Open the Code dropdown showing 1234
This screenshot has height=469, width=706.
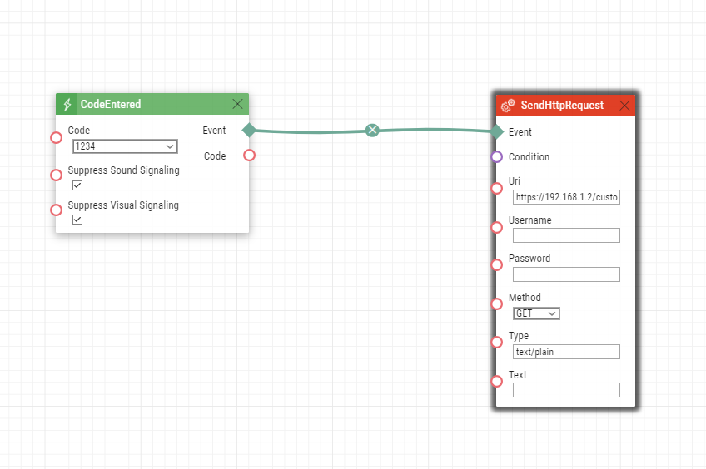tap(125, 146)
